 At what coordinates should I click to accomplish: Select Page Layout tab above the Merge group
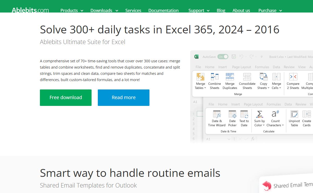click(242, 67)
